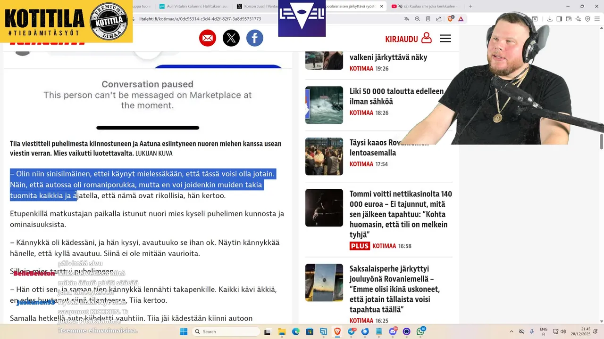Screen dimensions: 604x339
Task: Open article Saksalaisperhe järkyttyi jouluyönä Rovaniemellä
Action: [394, 289]
